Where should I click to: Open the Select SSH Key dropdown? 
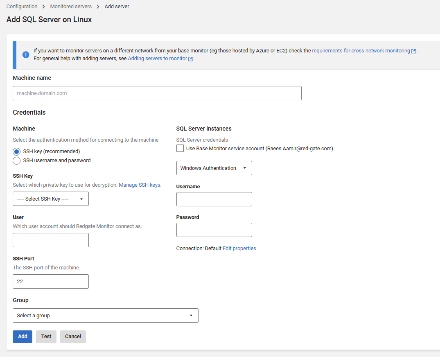[x=51, y=199]
